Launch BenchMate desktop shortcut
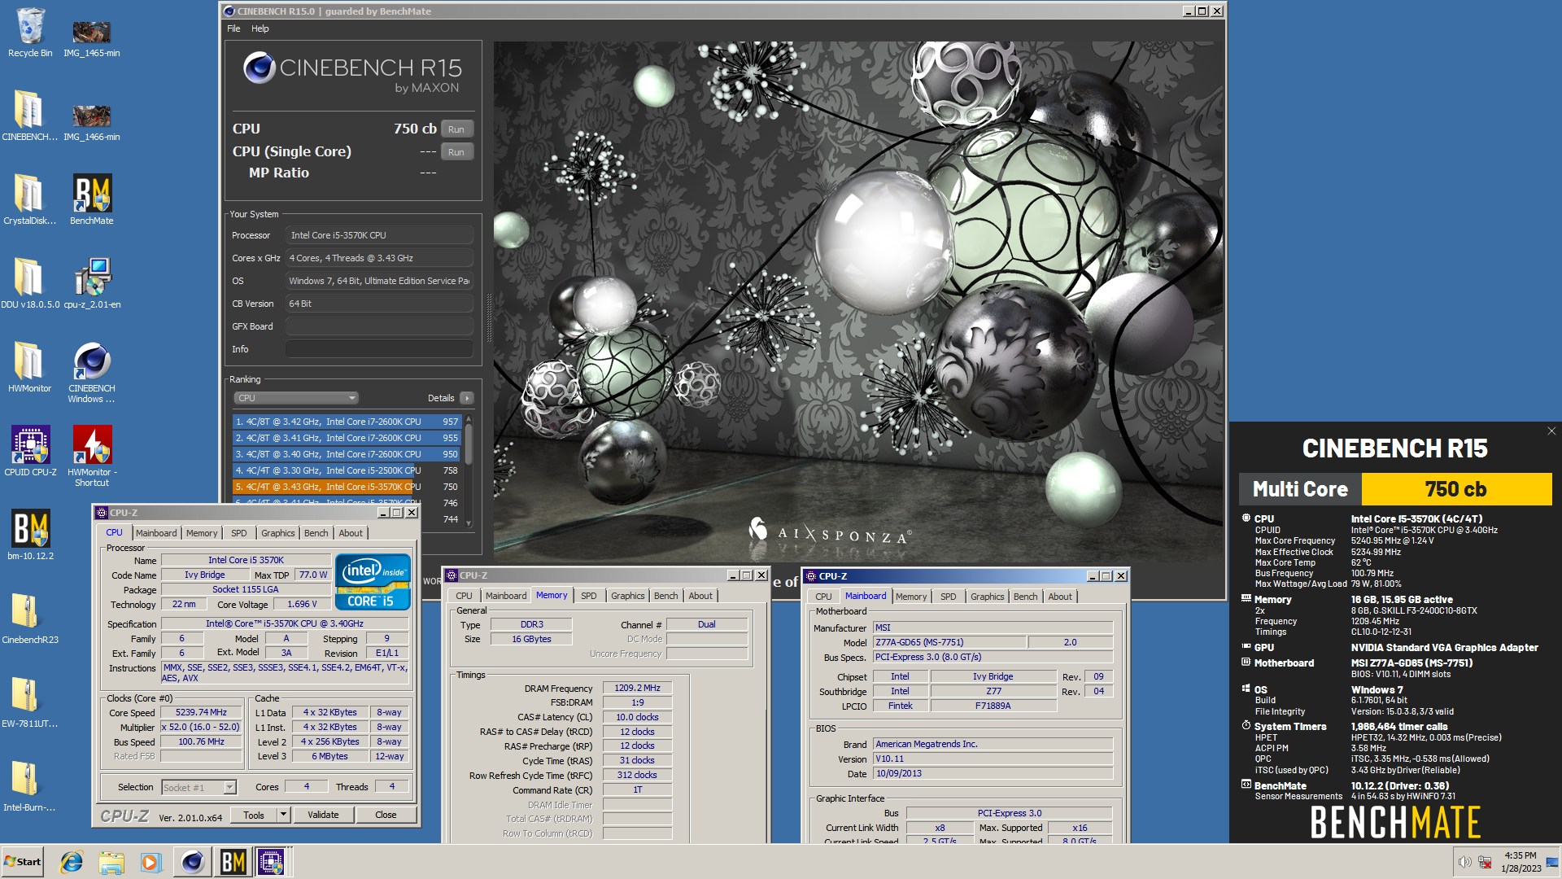Screen dimensions: 1562x879 point(91,200)
